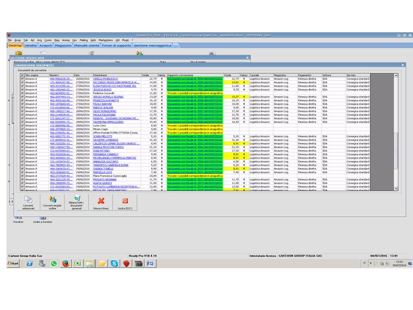Select the Gestione messaggistica tab

tap(152, 45)
